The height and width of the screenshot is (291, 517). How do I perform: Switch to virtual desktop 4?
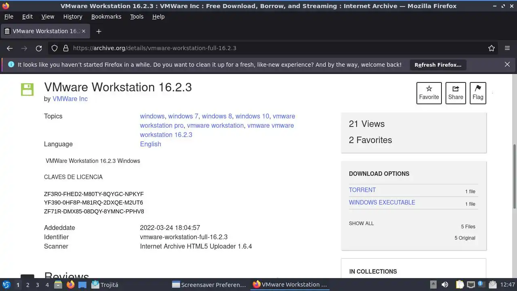coord(47,285)
